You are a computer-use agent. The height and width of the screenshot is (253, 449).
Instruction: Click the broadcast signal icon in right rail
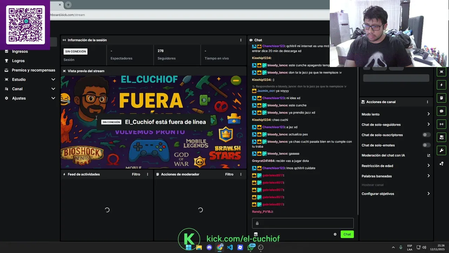tap(441, 124)
